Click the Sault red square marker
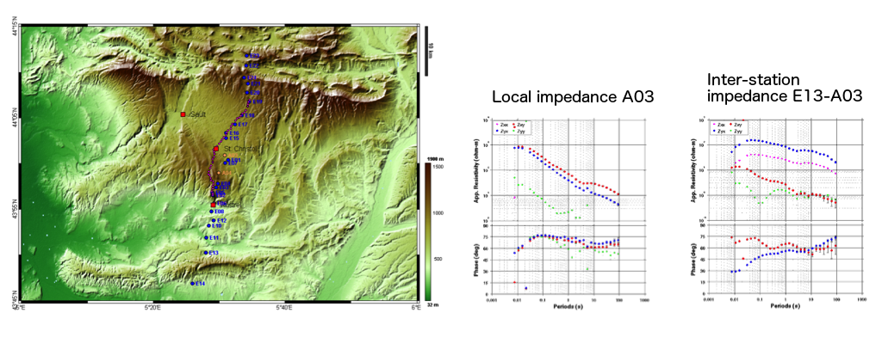The width and height of the screenshot is (882, 344). [183, 114]
